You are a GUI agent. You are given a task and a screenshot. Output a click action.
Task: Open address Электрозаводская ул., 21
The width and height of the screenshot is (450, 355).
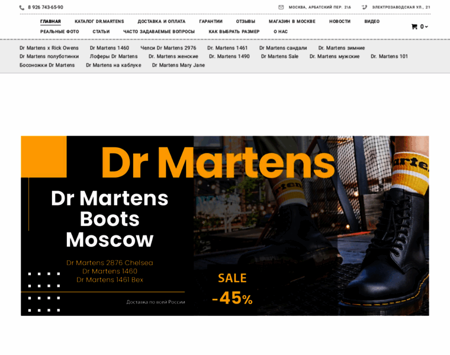[x=401, y=7]
